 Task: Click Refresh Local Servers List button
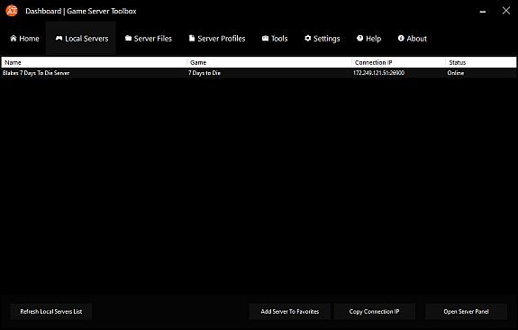pyautogui.click(x=50, y=311)
